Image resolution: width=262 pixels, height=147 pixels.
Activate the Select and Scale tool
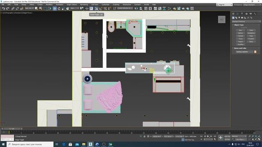[63, 9]
